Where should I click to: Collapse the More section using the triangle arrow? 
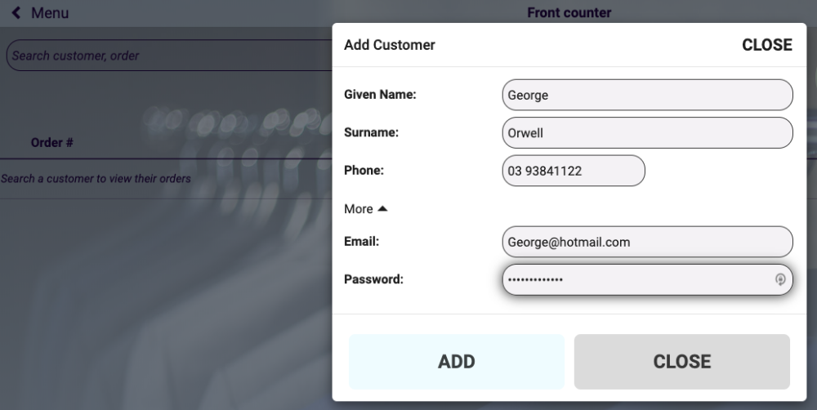(x=382, y=209)
